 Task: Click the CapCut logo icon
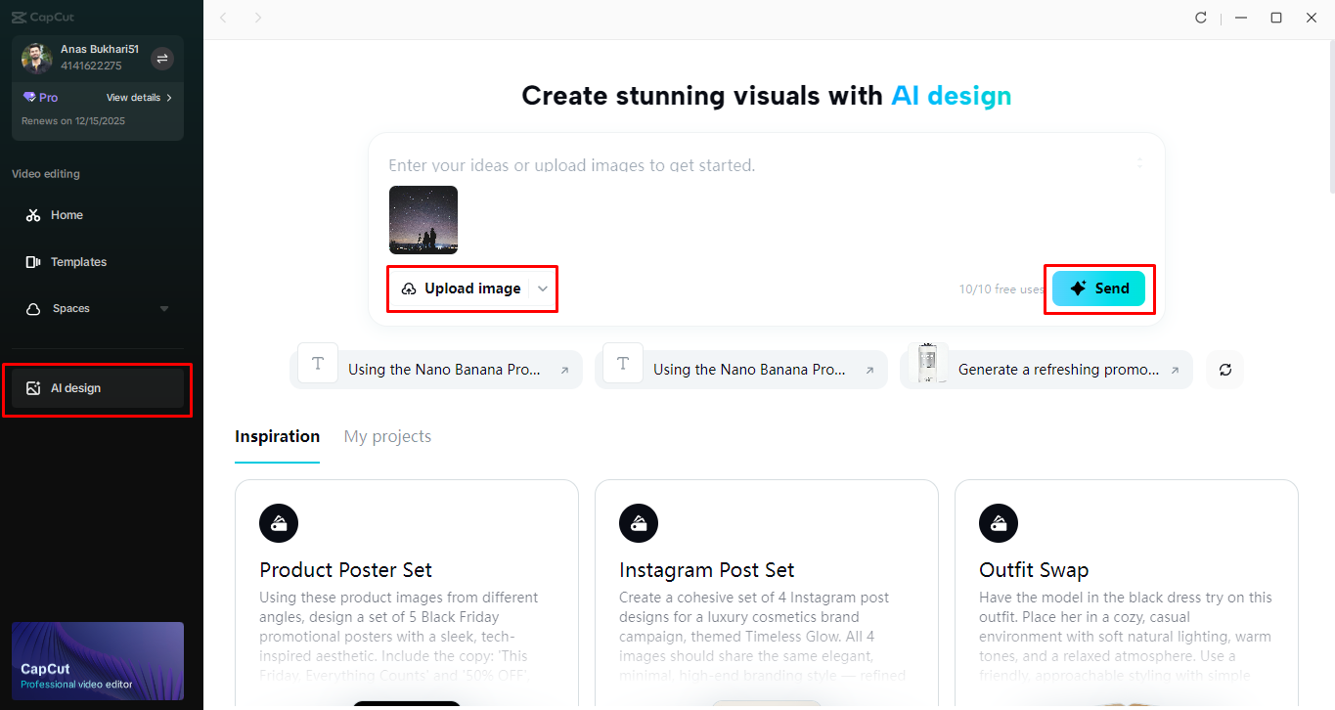(21, 17)
